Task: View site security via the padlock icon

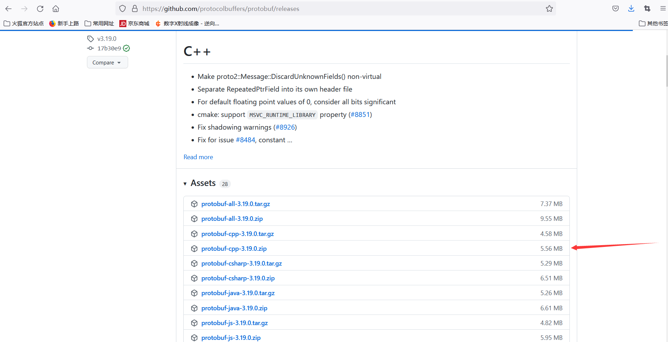Action: 134,8
